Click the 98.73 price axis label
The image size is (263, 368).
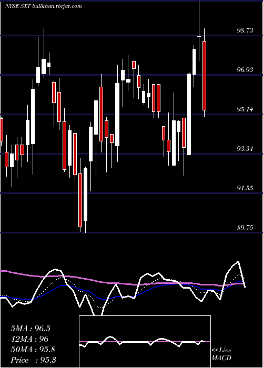245,30
